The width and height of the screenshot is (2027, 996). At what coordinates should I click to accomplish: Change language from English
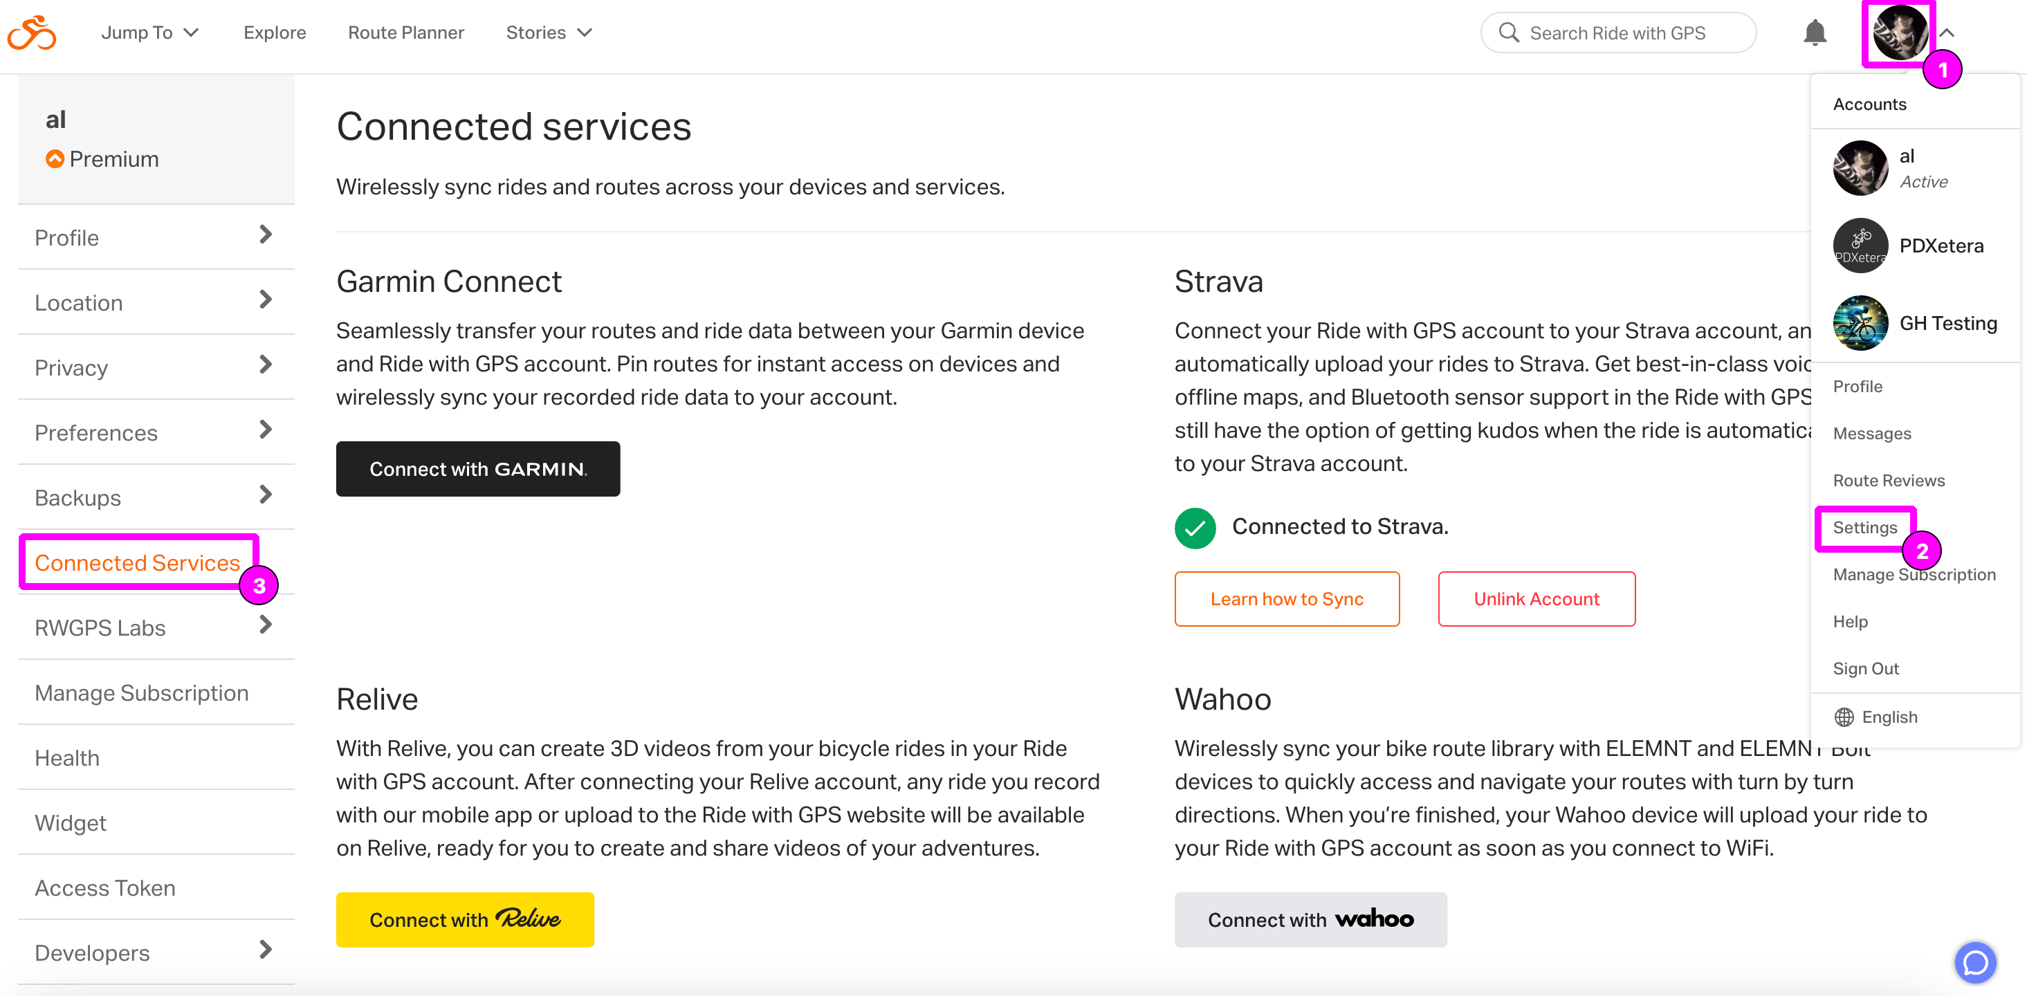[x=1876, y=717]
